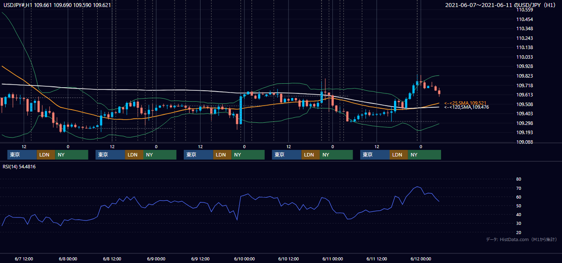Click the 109.718 price axis label
This screenshot has width=562, height=263.
(524, 85)
